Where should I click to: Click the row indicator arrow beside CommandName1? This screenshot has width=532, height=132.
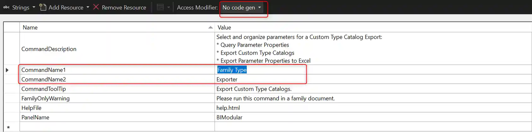point(7,70)
